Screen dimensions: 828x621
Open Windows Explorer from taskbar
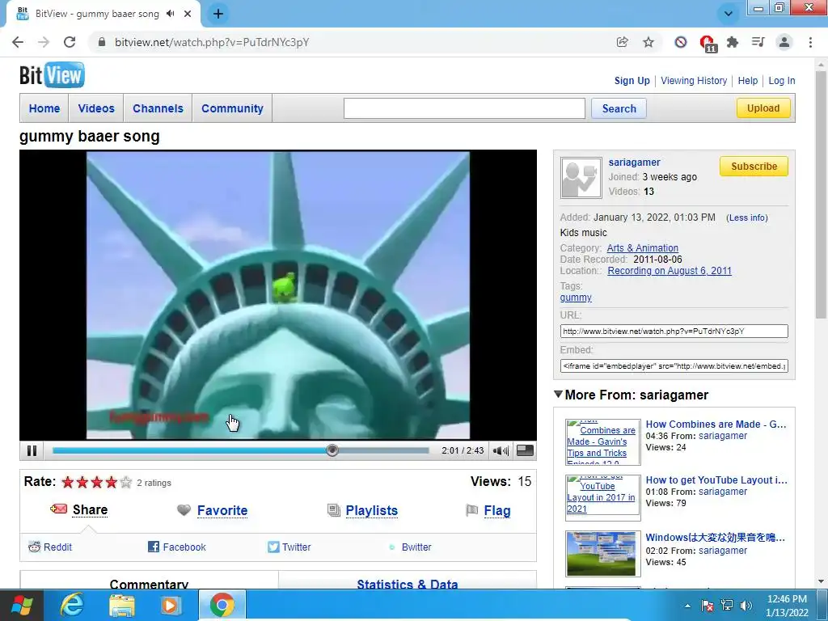[121, 605]
